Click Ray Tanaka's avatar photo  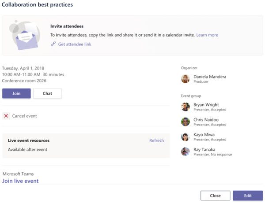click(x=185, y=152)
